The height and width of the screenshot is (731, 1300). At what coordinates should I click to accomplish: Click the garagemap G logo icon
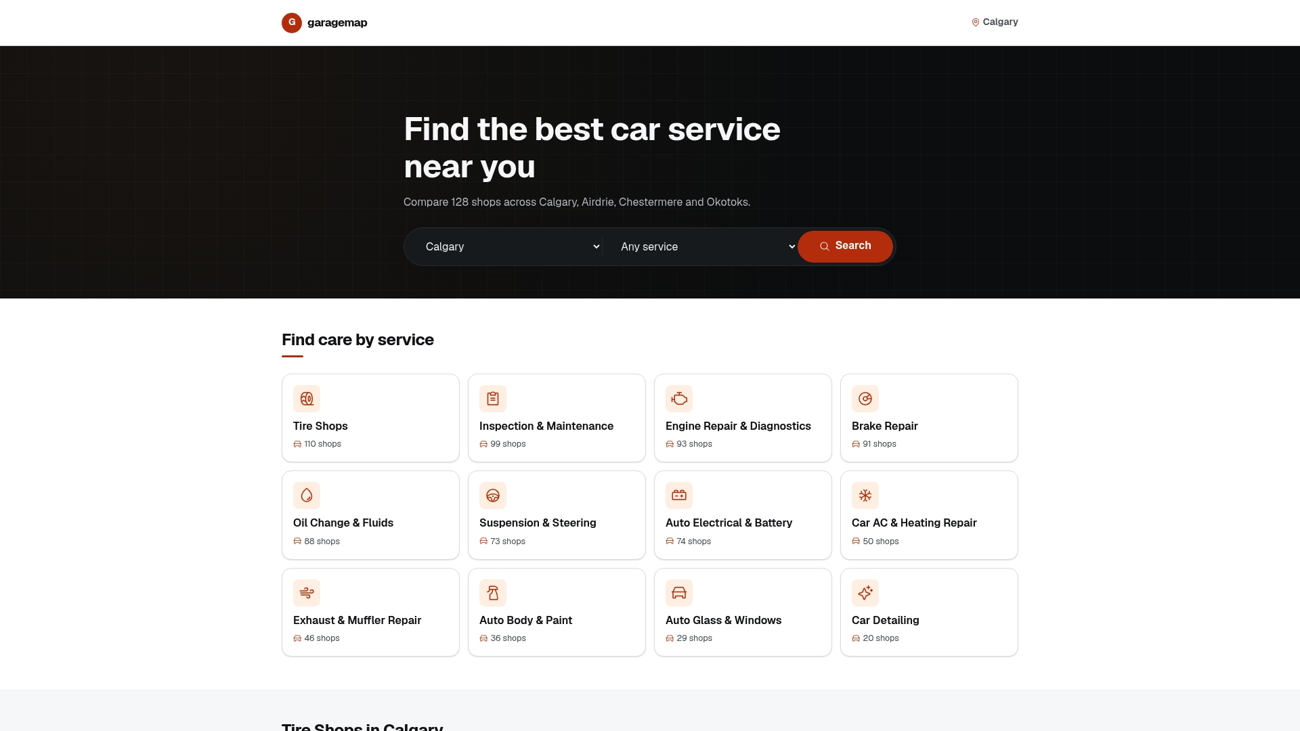tap(292, 23)
